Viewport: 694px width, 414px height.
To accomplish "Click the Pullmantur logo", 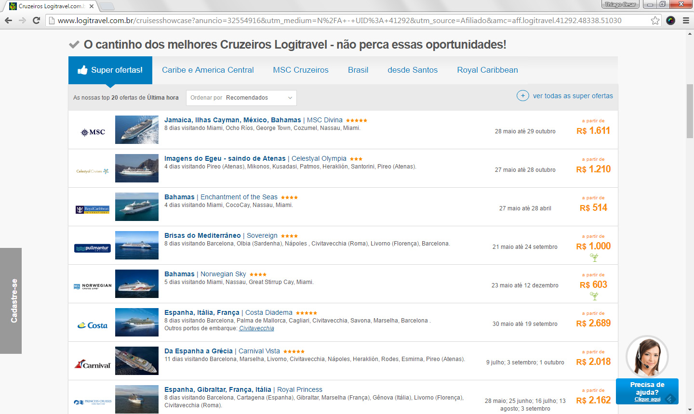I will (93, 248).
